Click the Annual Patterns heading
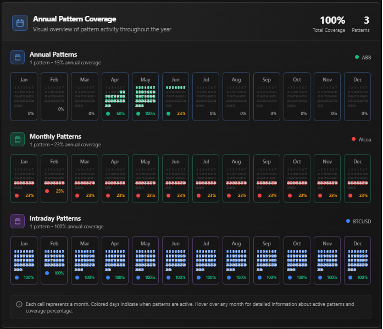 [53, 54]
